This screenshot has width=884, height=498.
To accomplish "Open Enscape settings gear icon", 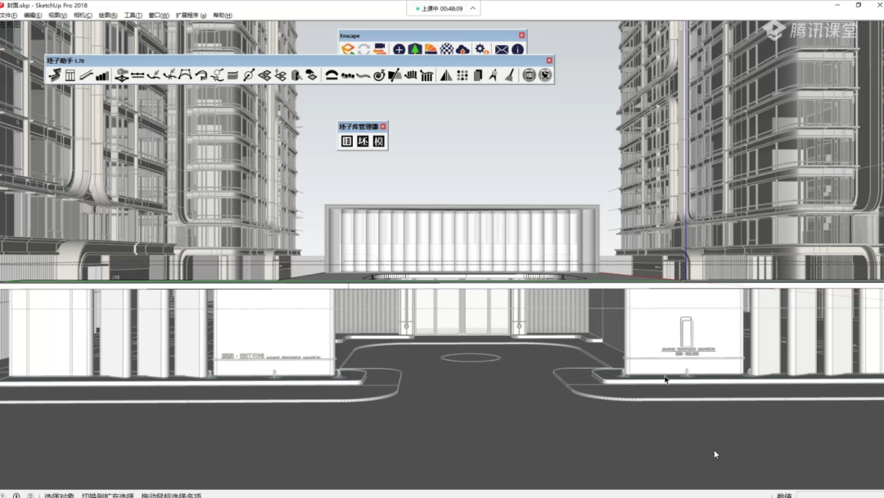I will [481, 49].
